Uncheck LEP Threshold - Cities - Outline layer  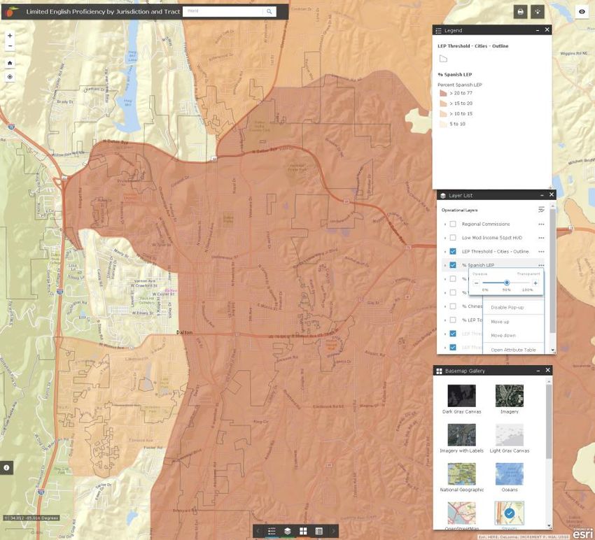tap(453, 251)
